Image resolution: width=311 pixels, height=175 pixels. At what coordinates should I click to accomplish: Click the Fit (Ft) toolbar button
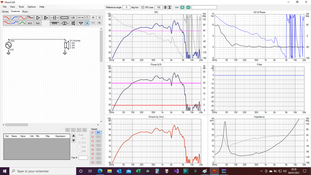pos(99,23)
